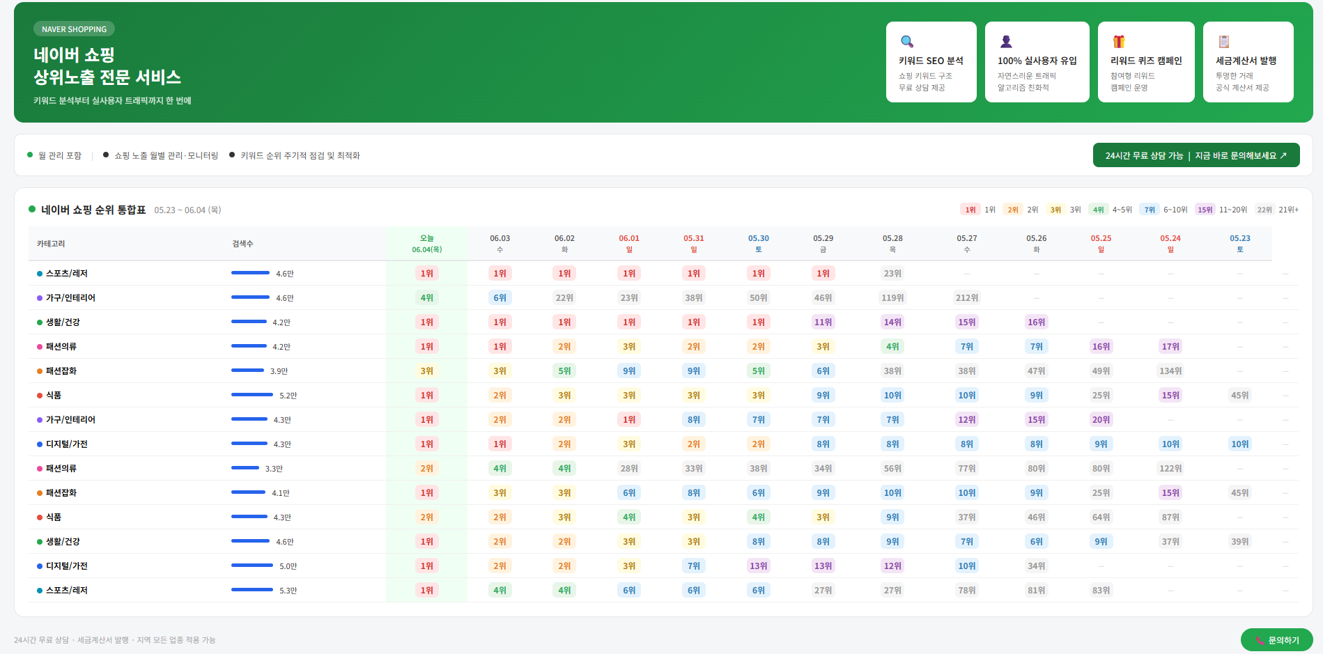This screenshot has width=1323, height=654.
Task: Click the 디지털/가전 row with 5.0만 searches
Action: point(663,566)
